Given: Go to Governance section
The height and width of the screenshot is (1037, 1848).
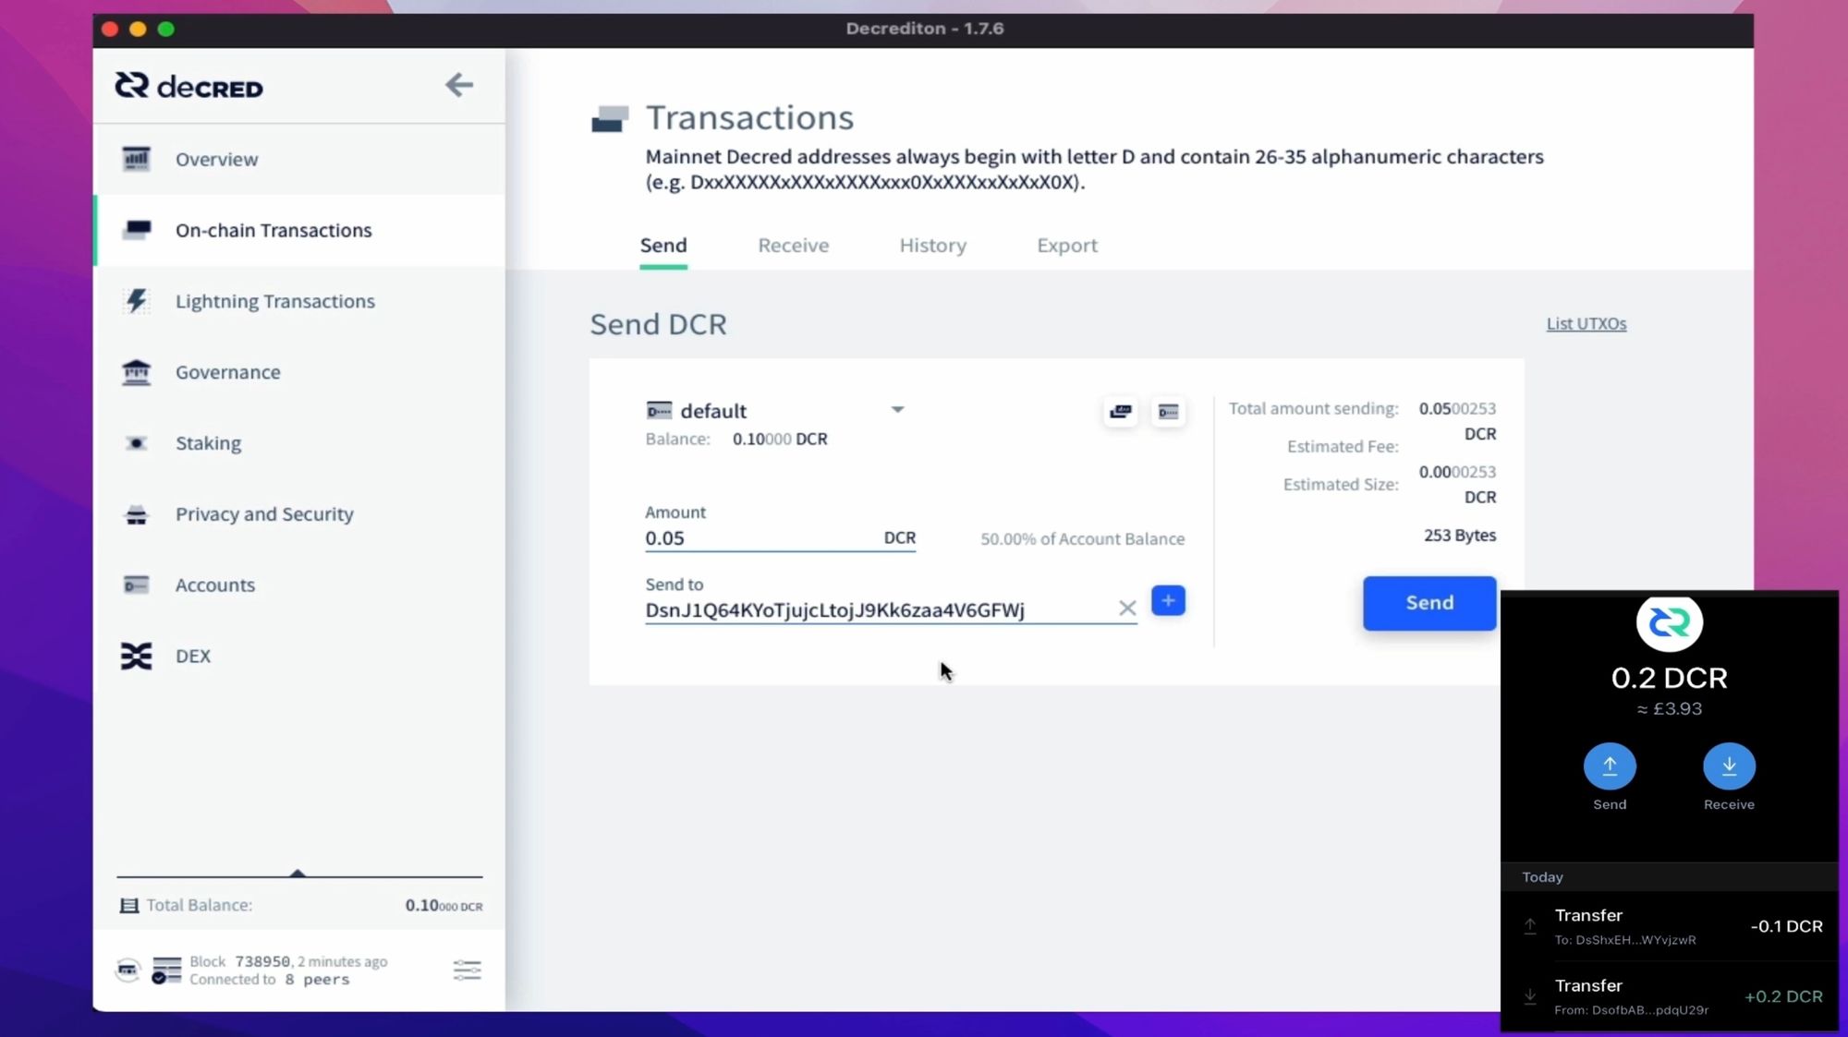Looking at the screenshot, I should tap(227, 372).
